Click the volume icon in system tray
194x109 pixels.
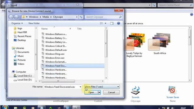pos(173,108)
